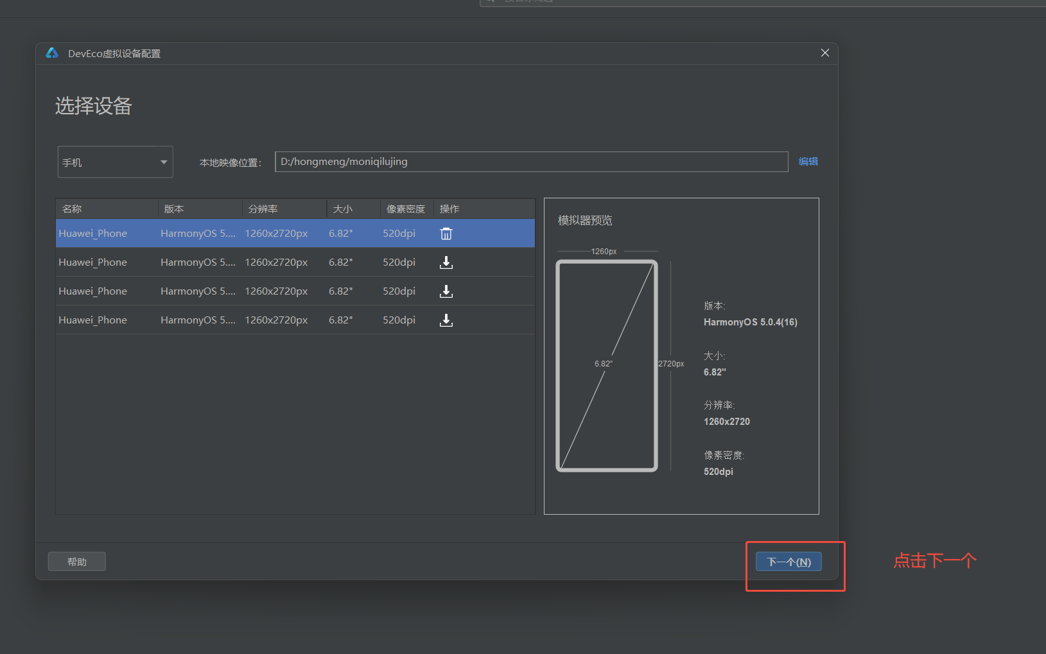
Task: Download the image in the fourth Huawei_Phone row
Action: [x=446, y=320]
